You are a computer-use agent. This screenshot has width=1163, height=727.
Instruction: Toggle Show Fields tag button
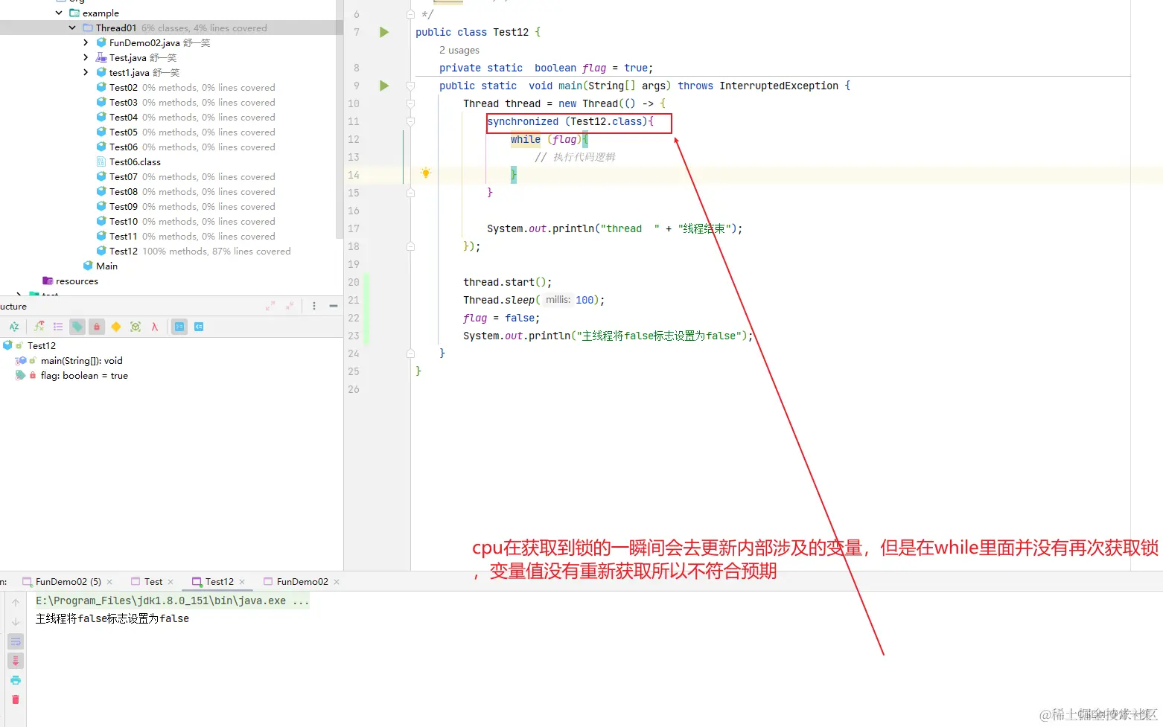(77, 327)
